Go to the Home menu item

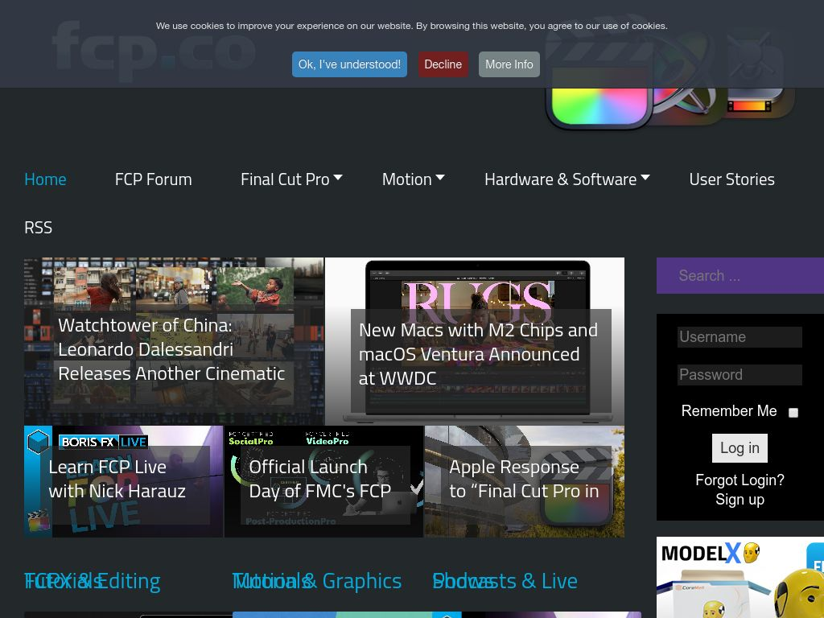(x=45, y=179)
